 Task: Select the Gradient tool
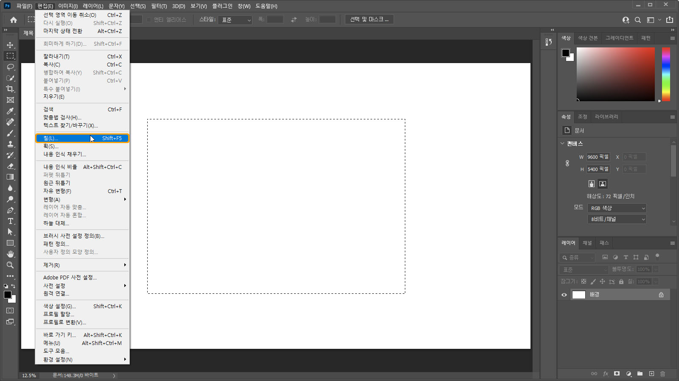click(10, 177)
